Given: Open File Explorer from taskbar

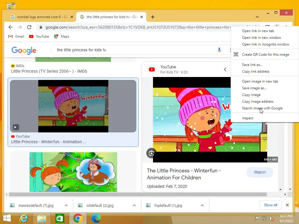Looking at the screenshot, I should [x=41, y=218].
